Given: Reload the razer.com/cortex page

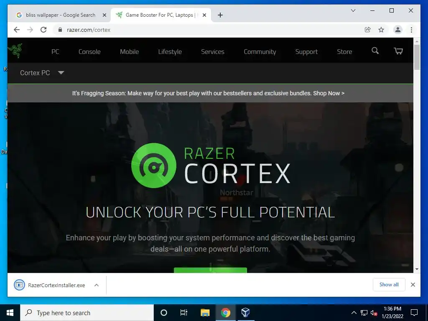Looking at the screenshot, I should coord(43,30).
